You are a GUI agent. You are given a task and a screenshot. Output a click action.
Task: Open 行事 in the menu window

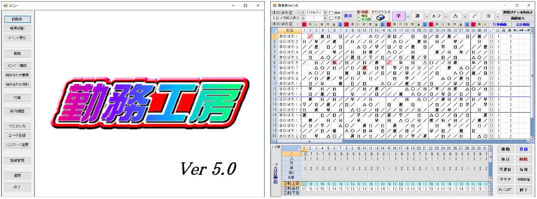coord(17,98)
